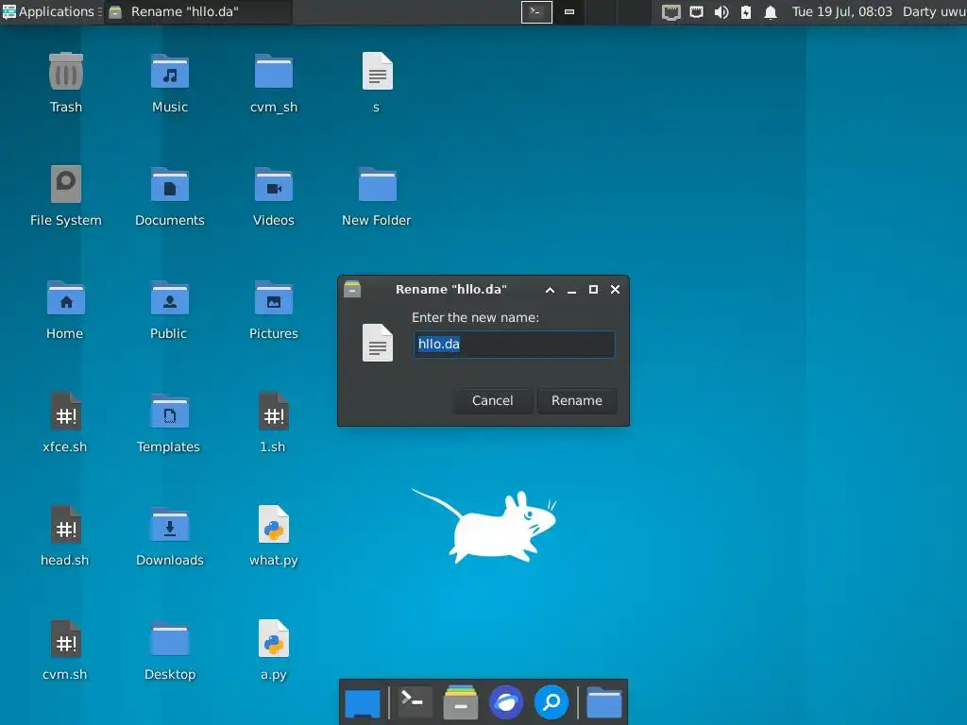967x725 pixels.
Task: Select the cvm_sh folder on desktop
Action: point(273,72)
